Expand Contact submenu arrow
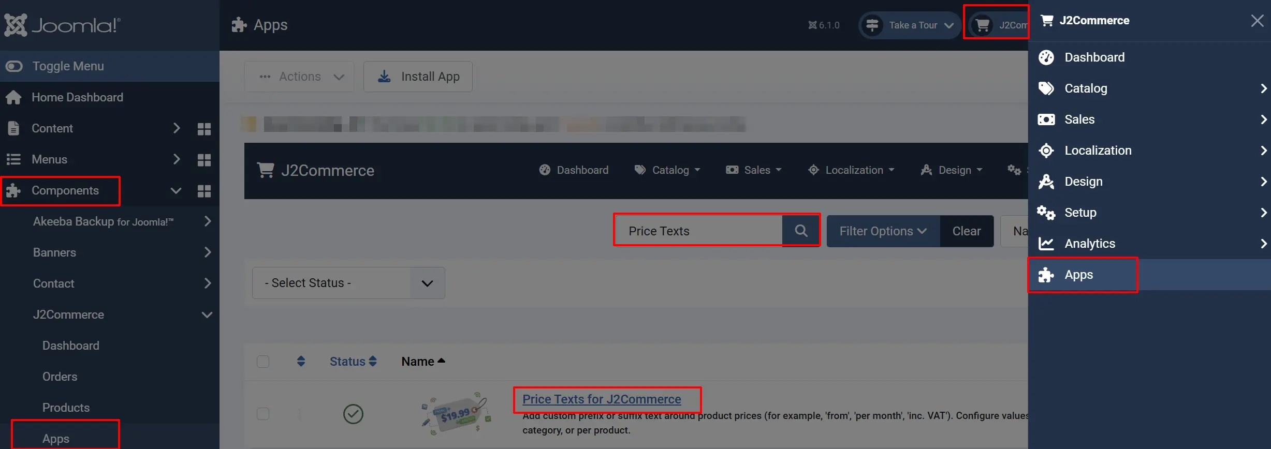Image resolution: width=1271 pixels, height=449 pixels. click(x=208, y=283)
